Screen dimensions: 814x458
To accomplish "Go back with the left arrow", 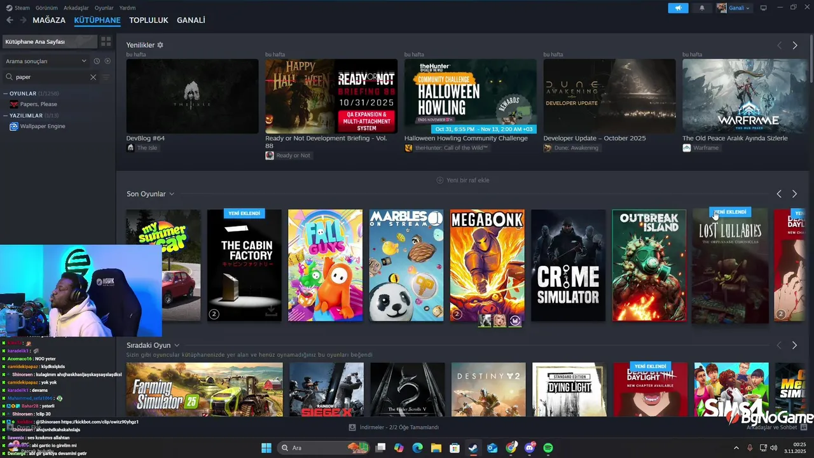I will tap(10, 20).
